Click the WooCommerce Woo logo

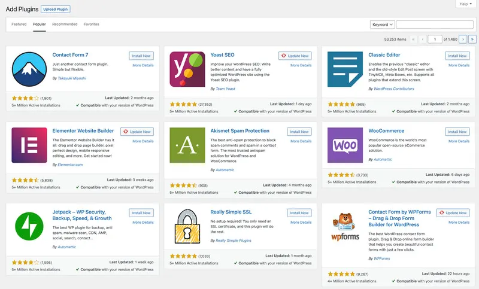point(345,145)
